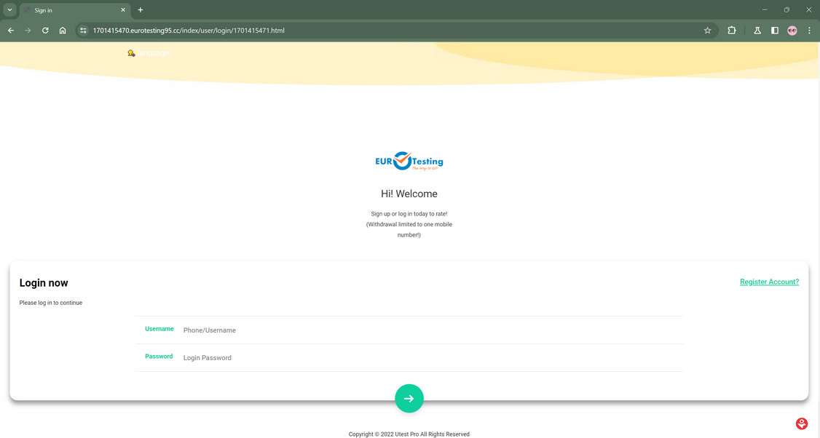Click the Hi! Welcome heading
Viewport: 820px width, 438px height.
tap(409, 194)
